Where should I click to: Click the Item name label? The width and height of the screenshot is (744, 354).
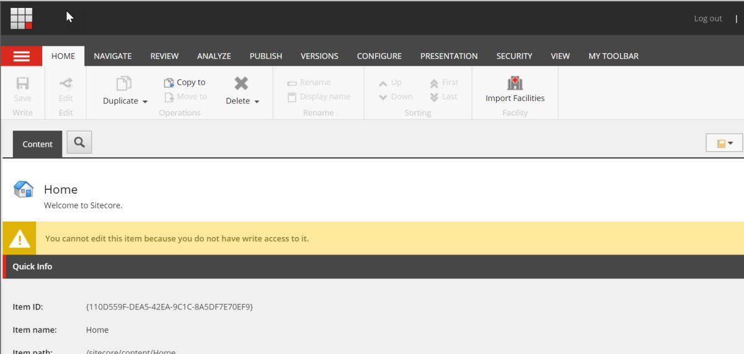[x=35, y=330]
